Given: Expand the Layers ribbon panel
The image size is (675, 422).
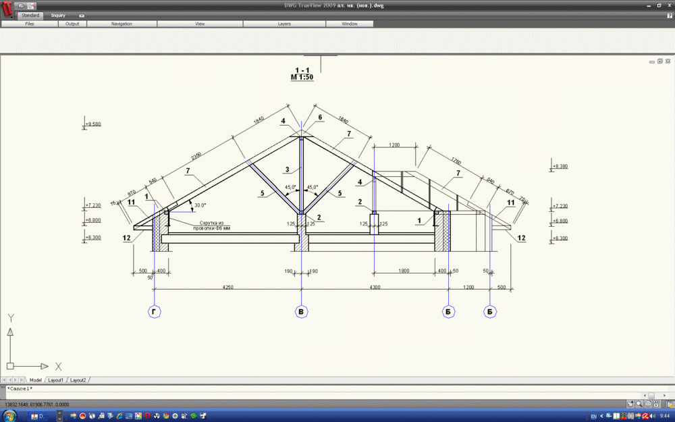Looking at the screenshot, I should 284,24.
